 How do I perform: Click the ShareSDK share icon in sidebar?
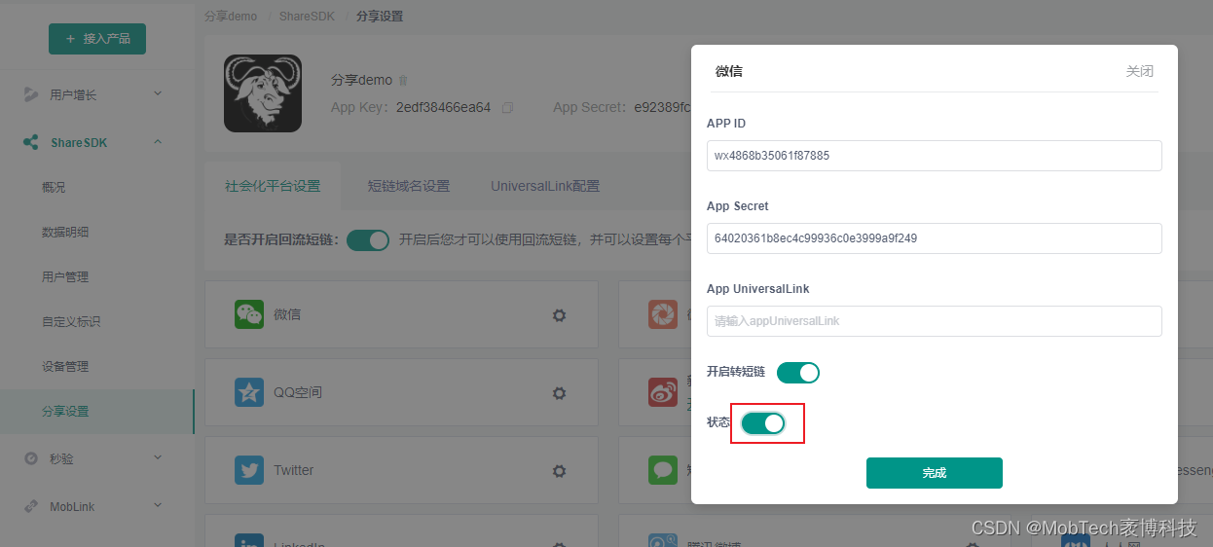[31, 142]
